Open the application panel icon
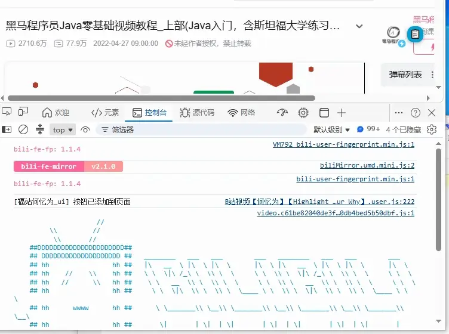Screen dimensions: 449x334 324,113
